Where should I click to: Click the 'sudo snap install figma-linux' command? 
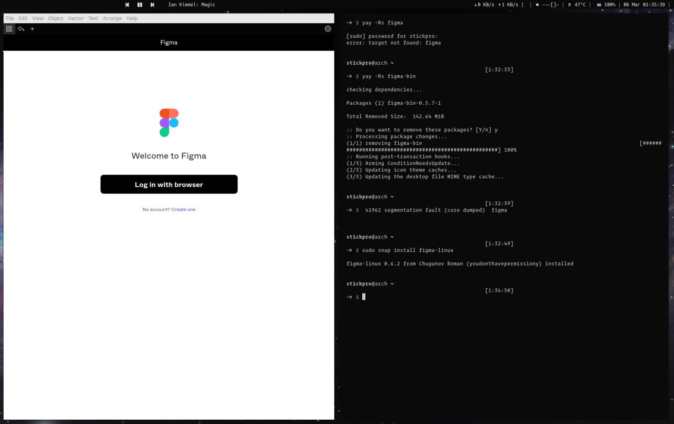408,250
